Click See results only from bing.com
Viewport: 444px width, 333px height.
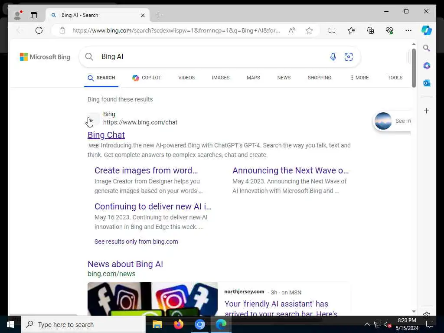[x=136, y=242]
